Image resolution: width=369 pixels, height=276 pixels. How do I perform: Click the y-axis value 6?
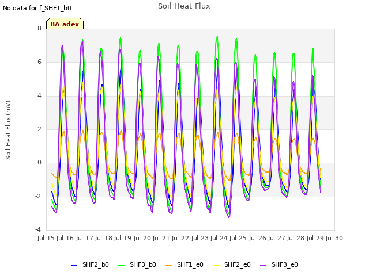[x=39, y=62]
